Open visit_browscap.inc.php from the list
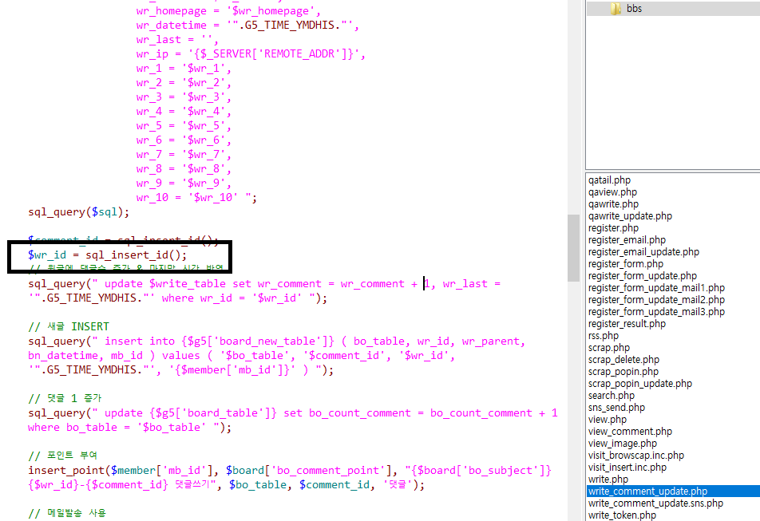The image size is (760, 521). pyautogui.click(x=635, y=456)
